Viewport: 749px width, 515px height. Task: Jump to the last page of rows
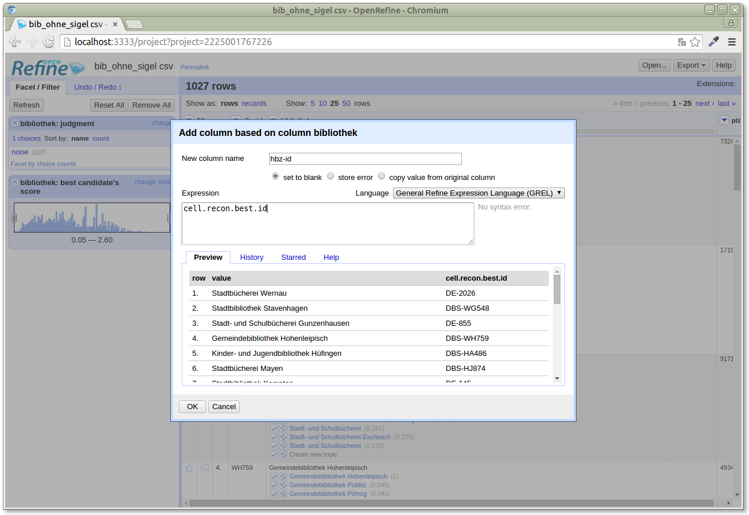(726, 104)
